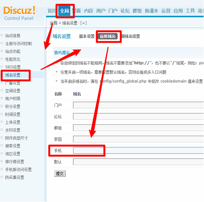Image resolution: width=204 pixels, height=202 pixels.
Task: Open the 论坛 top menu
Action: tap(125, 11)
